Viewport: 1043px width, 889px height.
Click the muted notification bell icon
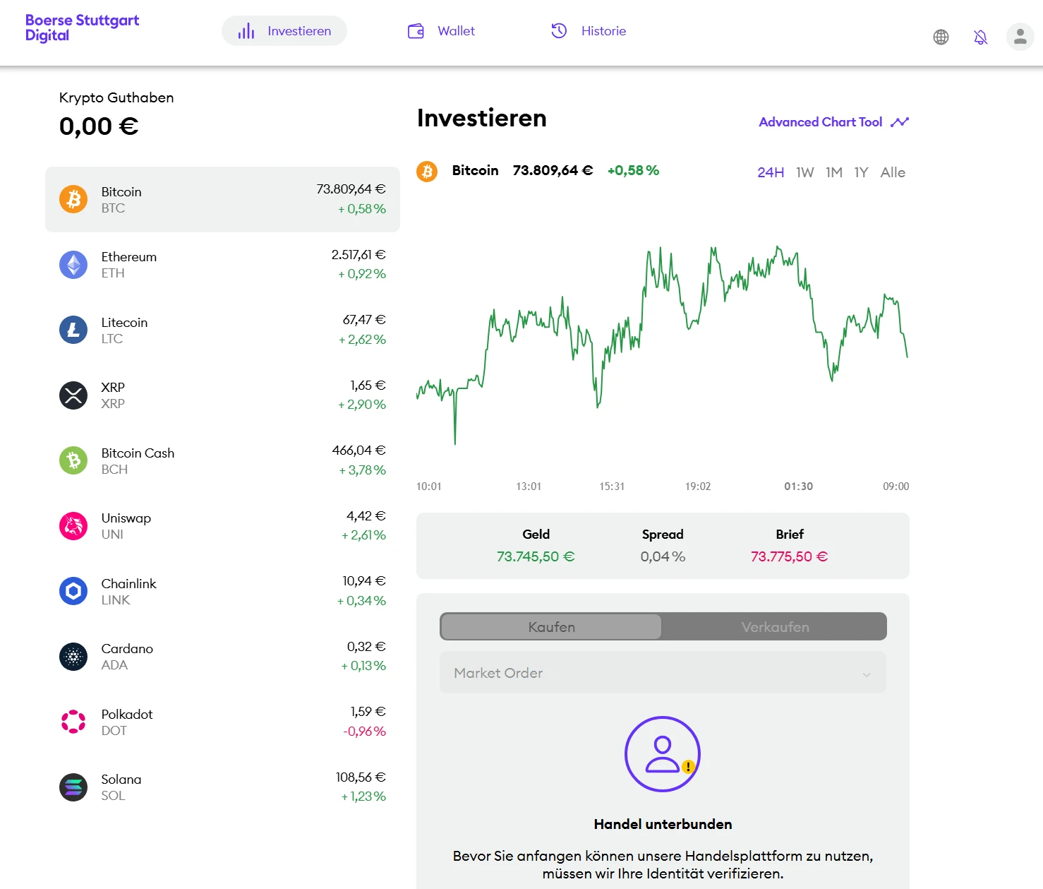click(x=980, y=37)
